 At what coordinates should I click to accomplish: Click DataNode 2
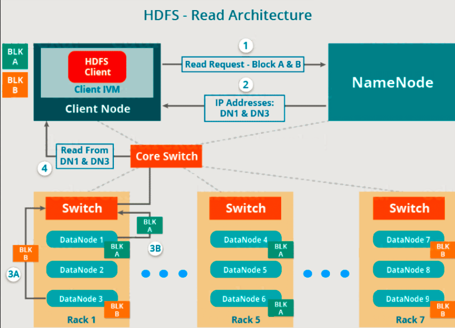pos(81,270)
